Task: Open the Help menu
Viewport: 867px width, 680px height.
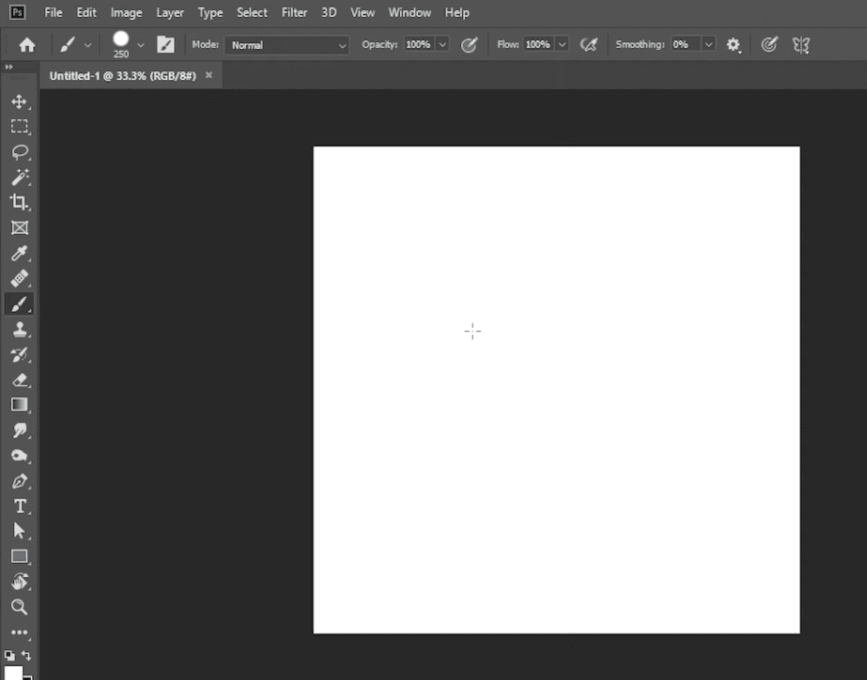Action: (x=457, y=12)
